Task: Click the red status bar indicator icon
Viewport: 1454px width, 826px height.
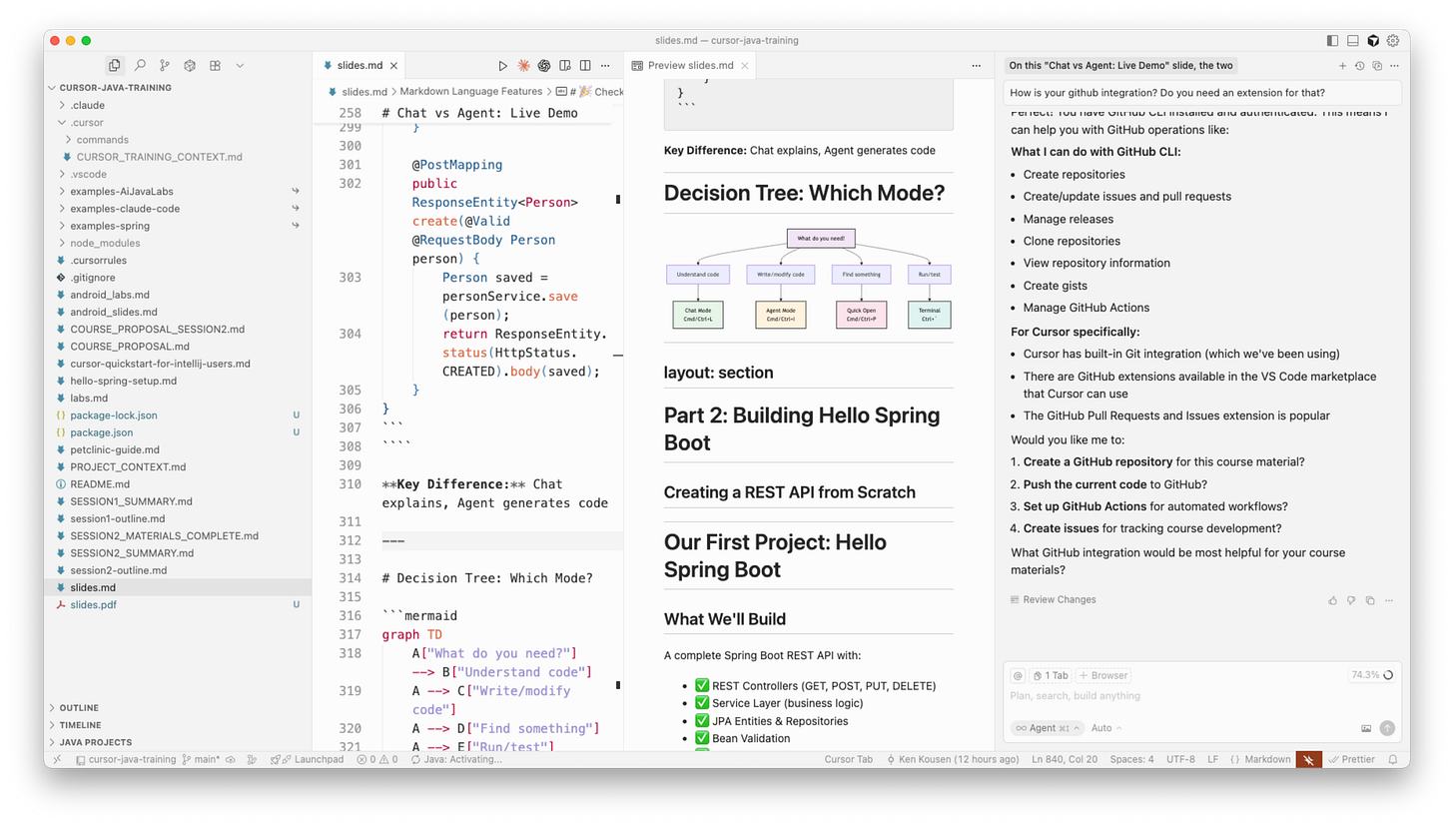Action: point(1308,759)
